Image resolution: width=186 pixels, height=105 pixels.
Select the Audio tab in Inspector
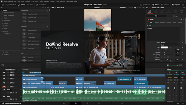156,12
